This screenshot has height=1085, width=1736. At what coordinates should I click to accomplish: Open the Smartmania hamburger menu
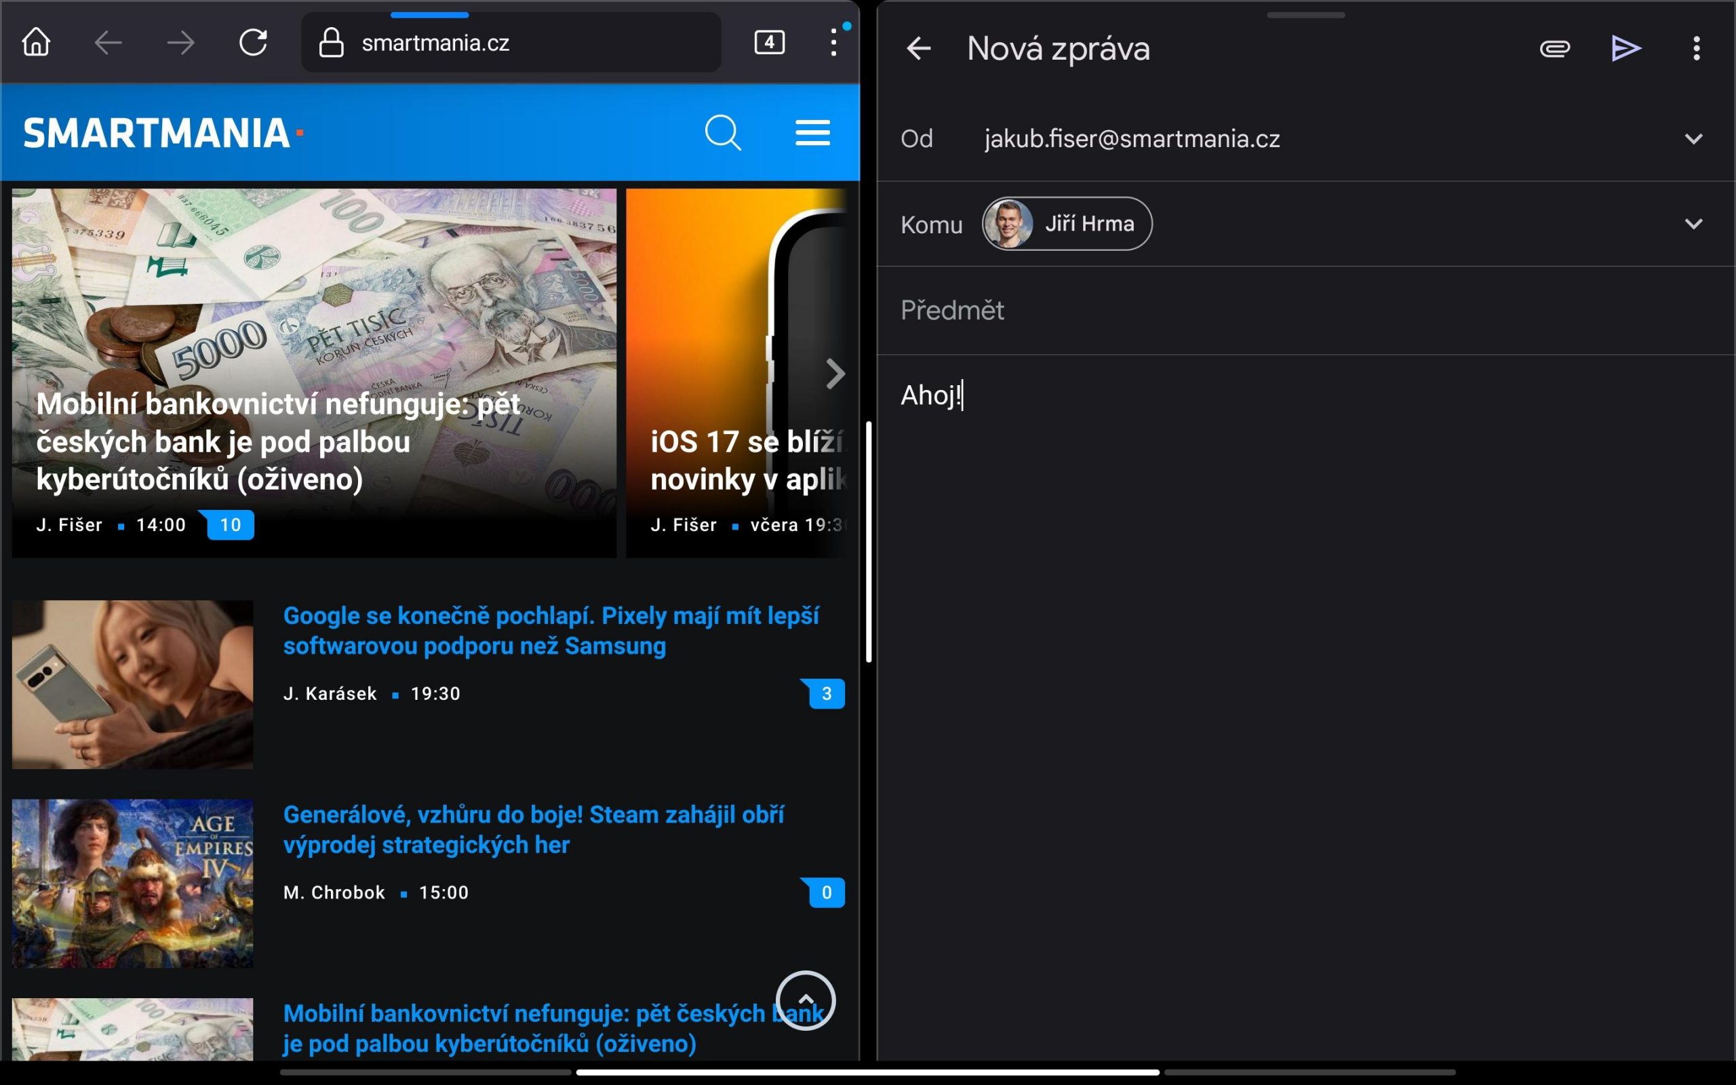point(813,133)
